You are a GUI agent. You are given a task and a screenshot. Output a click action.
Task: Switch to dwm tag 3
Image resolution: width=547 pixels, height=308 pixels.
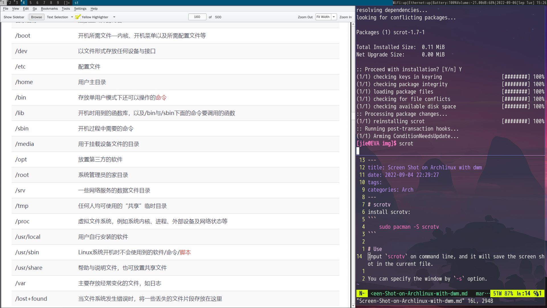tap(17, 3)
